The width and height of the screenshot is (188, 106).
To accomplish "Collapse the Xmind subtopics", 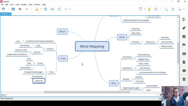I will coord(35,63).
